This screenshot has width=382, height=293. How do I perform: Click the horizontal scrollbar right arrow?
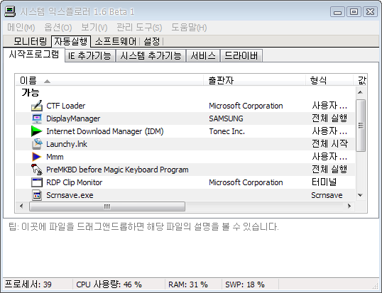[x=349, y=206]
